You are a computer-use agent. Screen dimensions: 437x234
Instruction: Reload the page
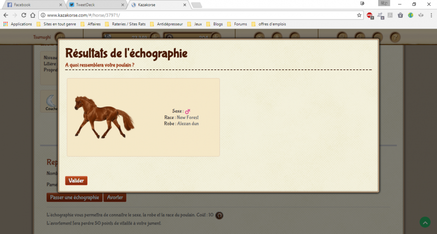click(24, 15)
